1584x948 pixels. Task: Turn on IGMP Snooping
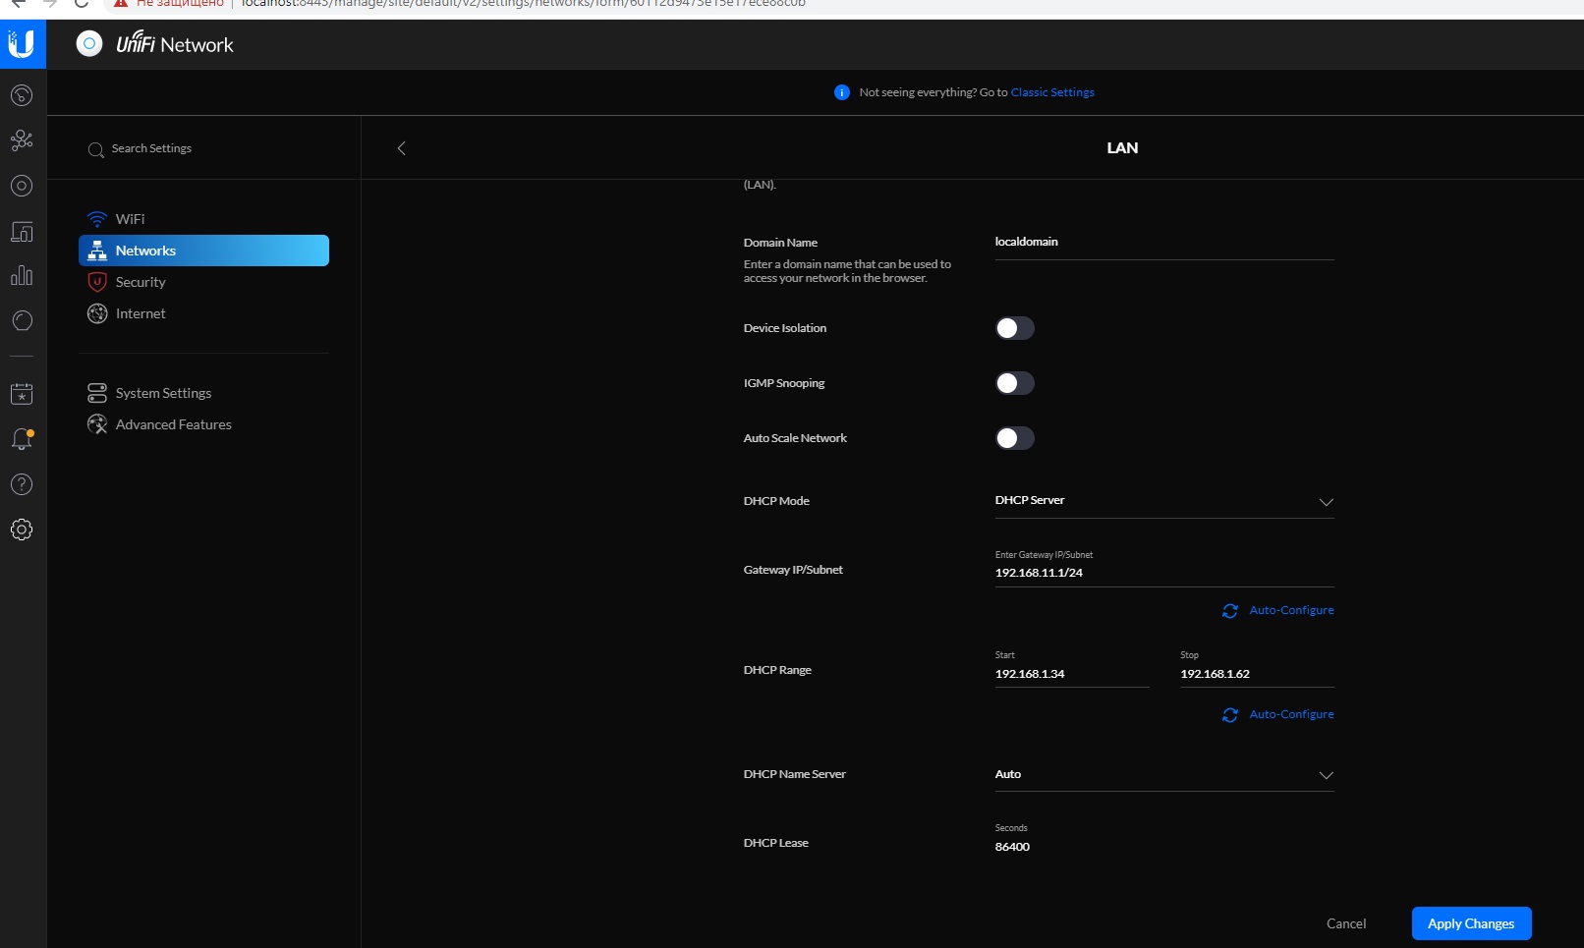1014,383
